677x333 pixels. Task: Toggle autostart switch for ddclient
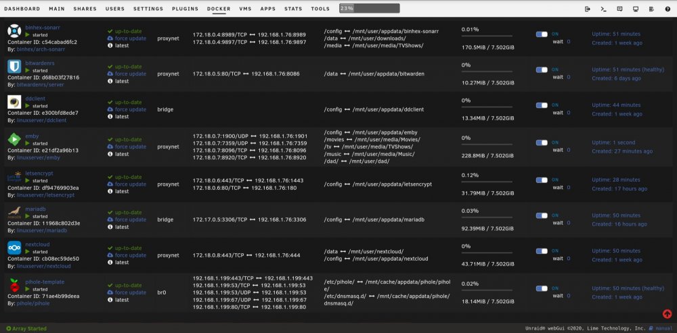(x=542, y=105)
